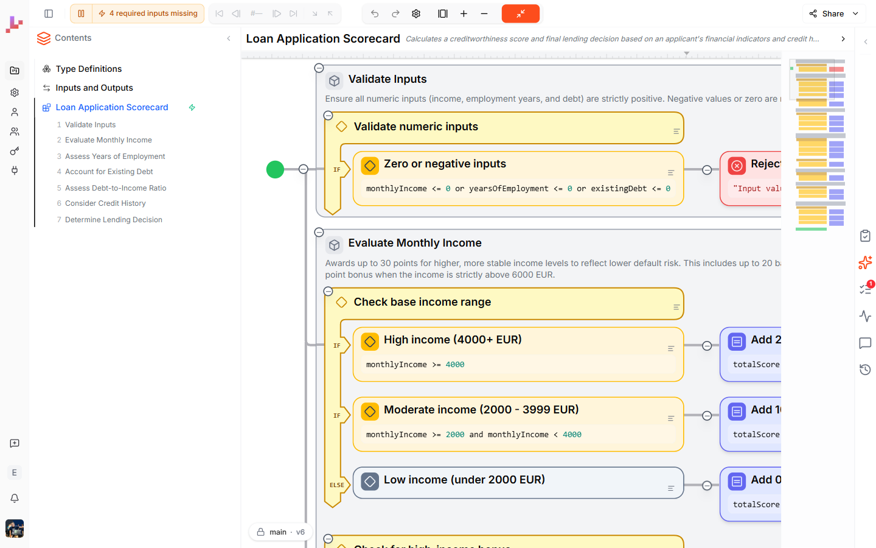Jump to the first step control
This screenshot has height=548, width=876.
(219, 13)
